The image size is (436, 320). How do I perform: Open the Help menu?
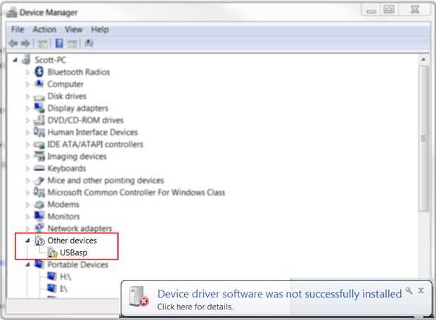tap(100, 30)
